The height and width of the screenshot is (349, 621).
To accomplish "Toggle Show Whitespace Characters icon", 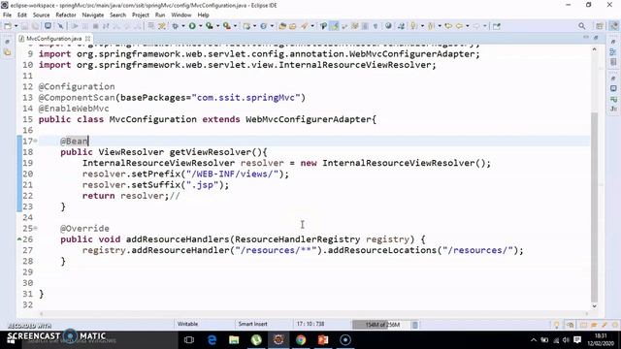I will (x=376, y=26).
